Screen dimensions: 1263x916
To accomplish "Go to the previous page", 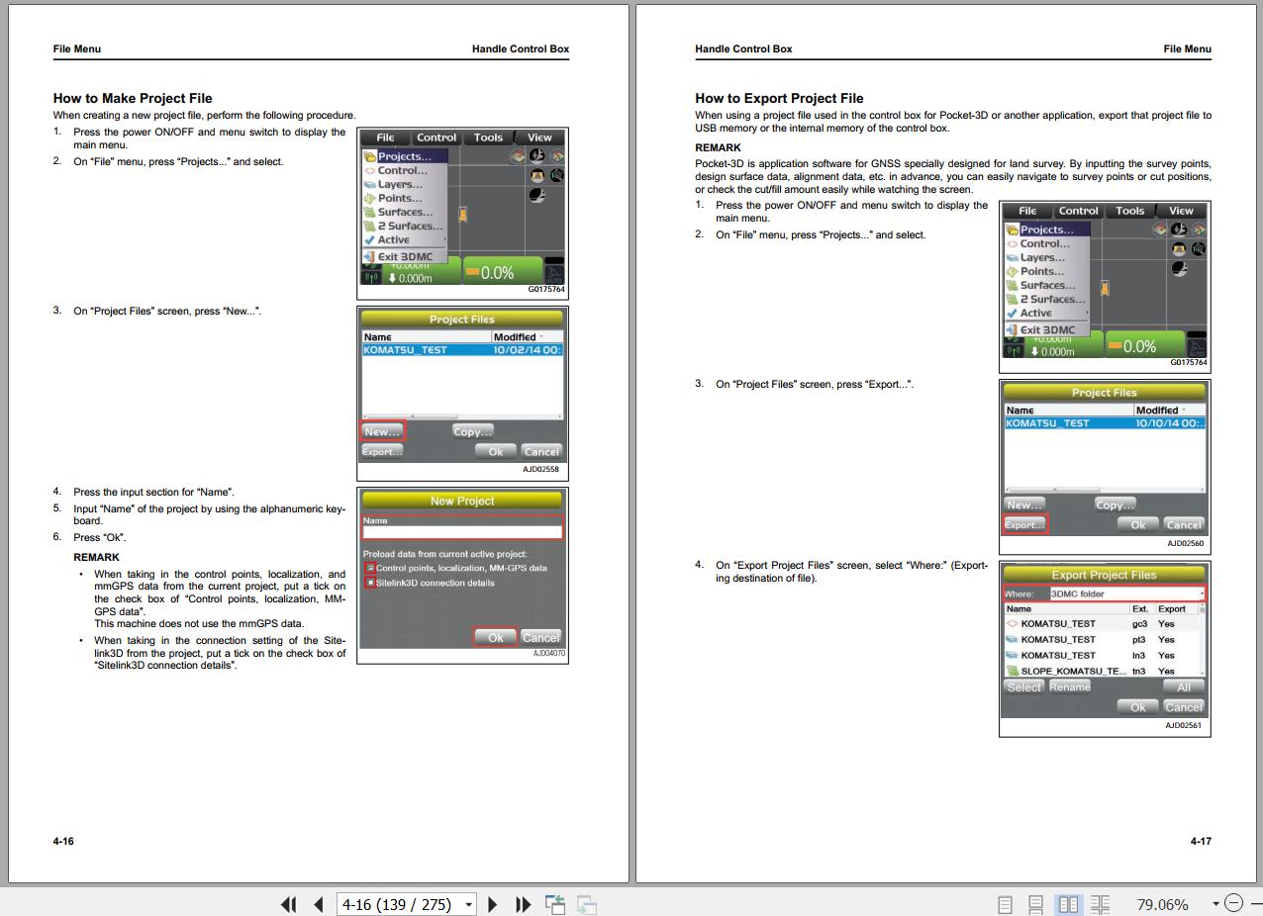I will (319, 904).
